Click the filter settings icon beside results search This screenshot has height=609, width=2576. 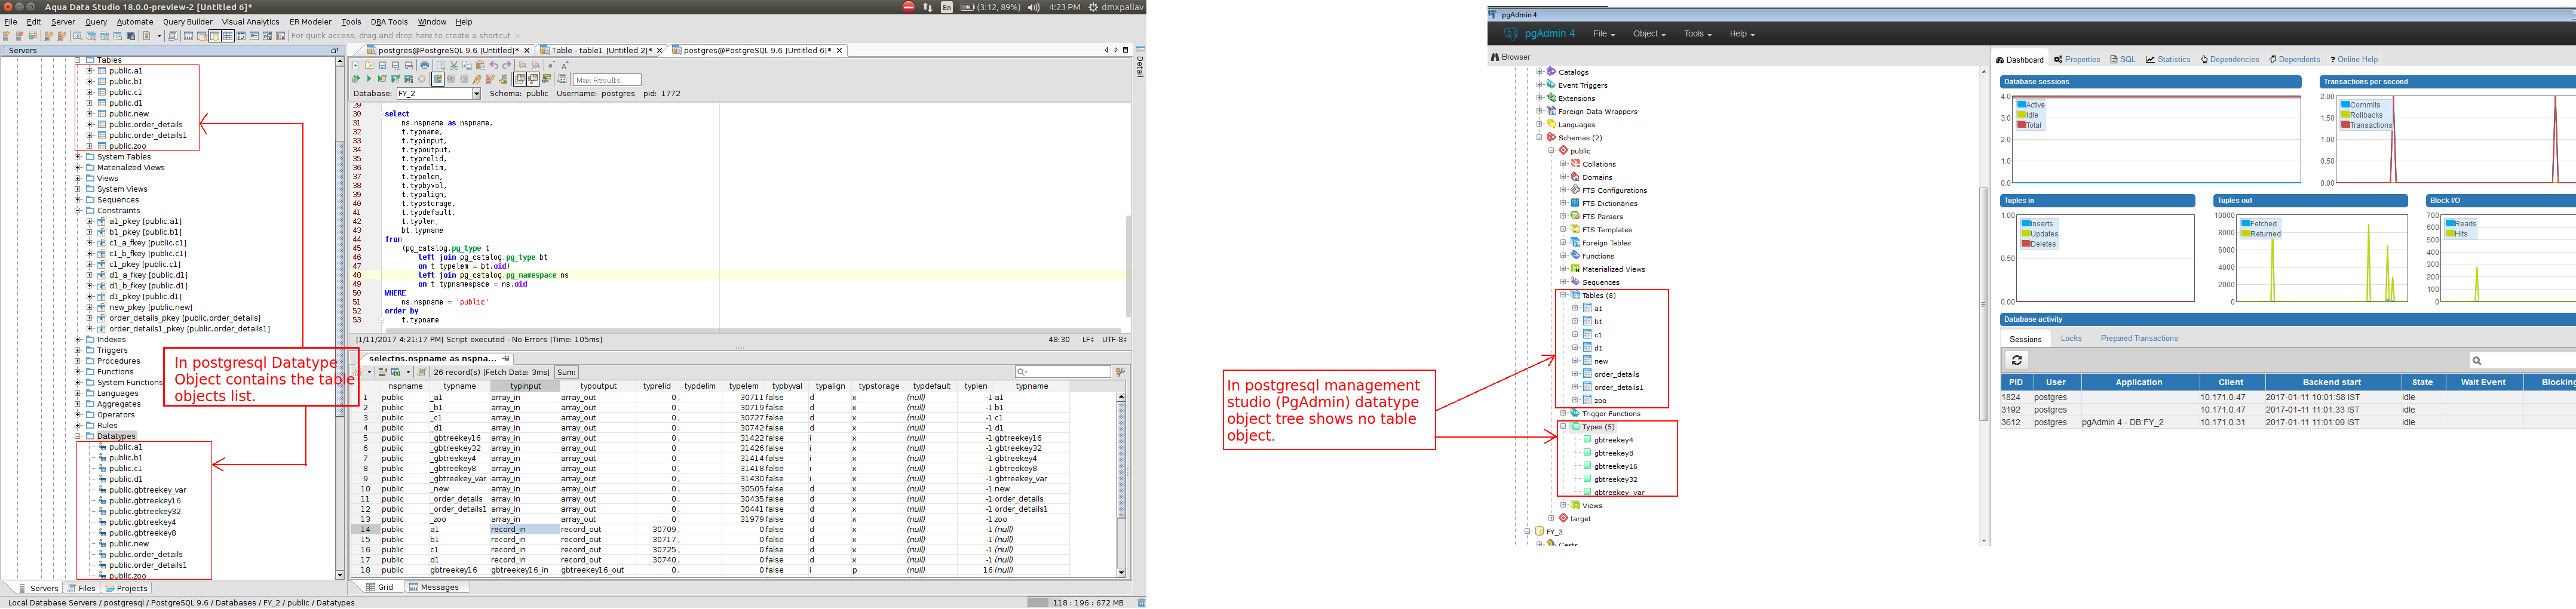click(x=1120, y=372)
